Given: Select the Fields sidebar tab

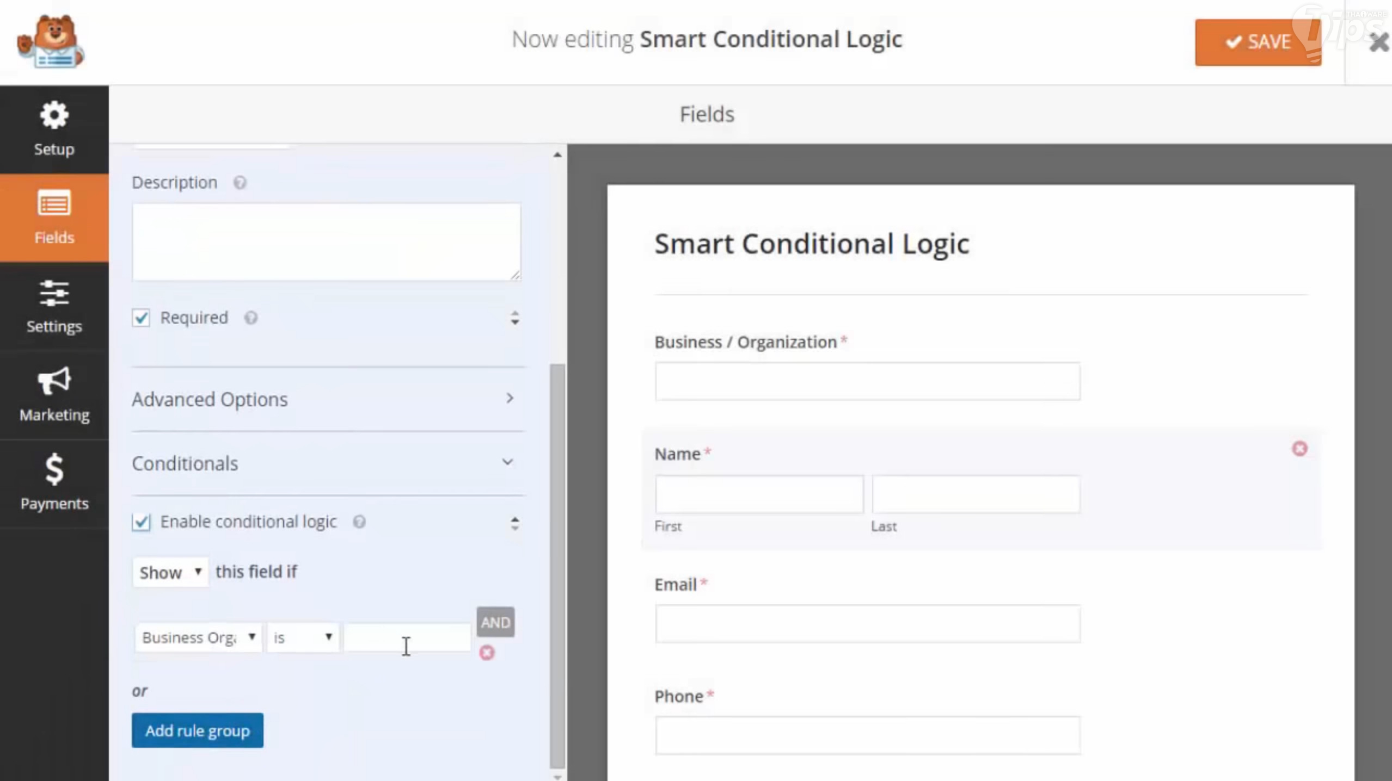Looking at the screenshot, I should (54, 218).
